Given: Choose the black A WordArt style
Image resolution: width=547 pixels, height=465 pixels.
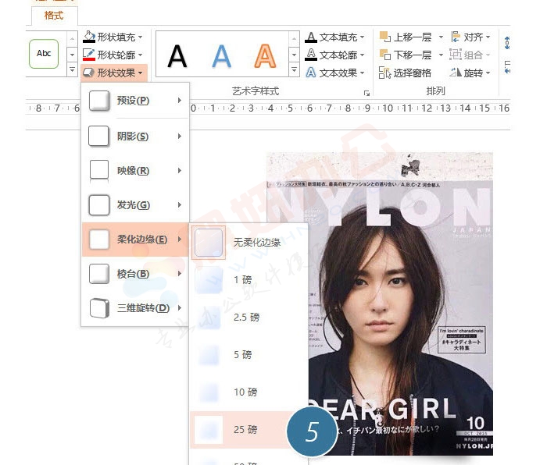Looking at the screenshot, I should click(x=178, y=55).
